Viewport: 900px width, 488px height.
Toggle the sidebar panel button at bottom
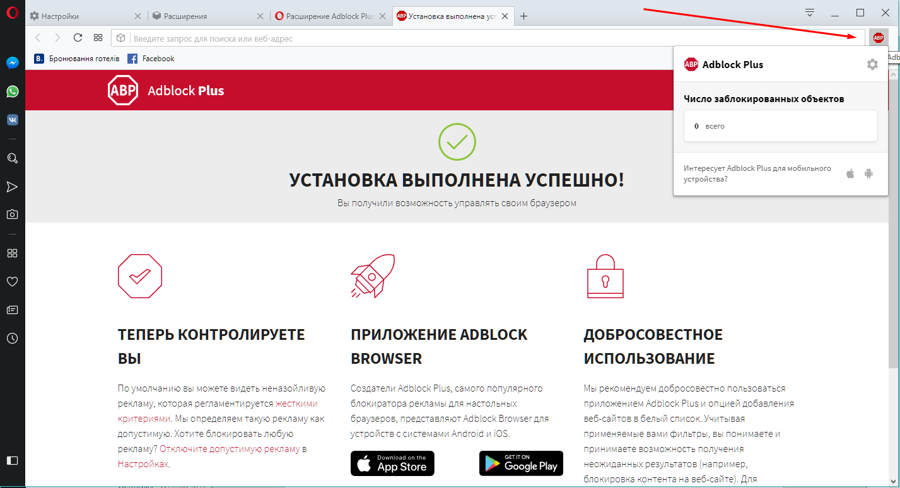point(12,460)
